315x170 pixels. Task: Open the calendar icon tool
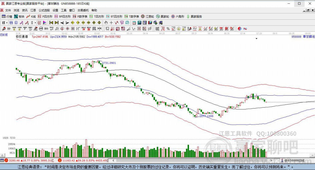134,23
